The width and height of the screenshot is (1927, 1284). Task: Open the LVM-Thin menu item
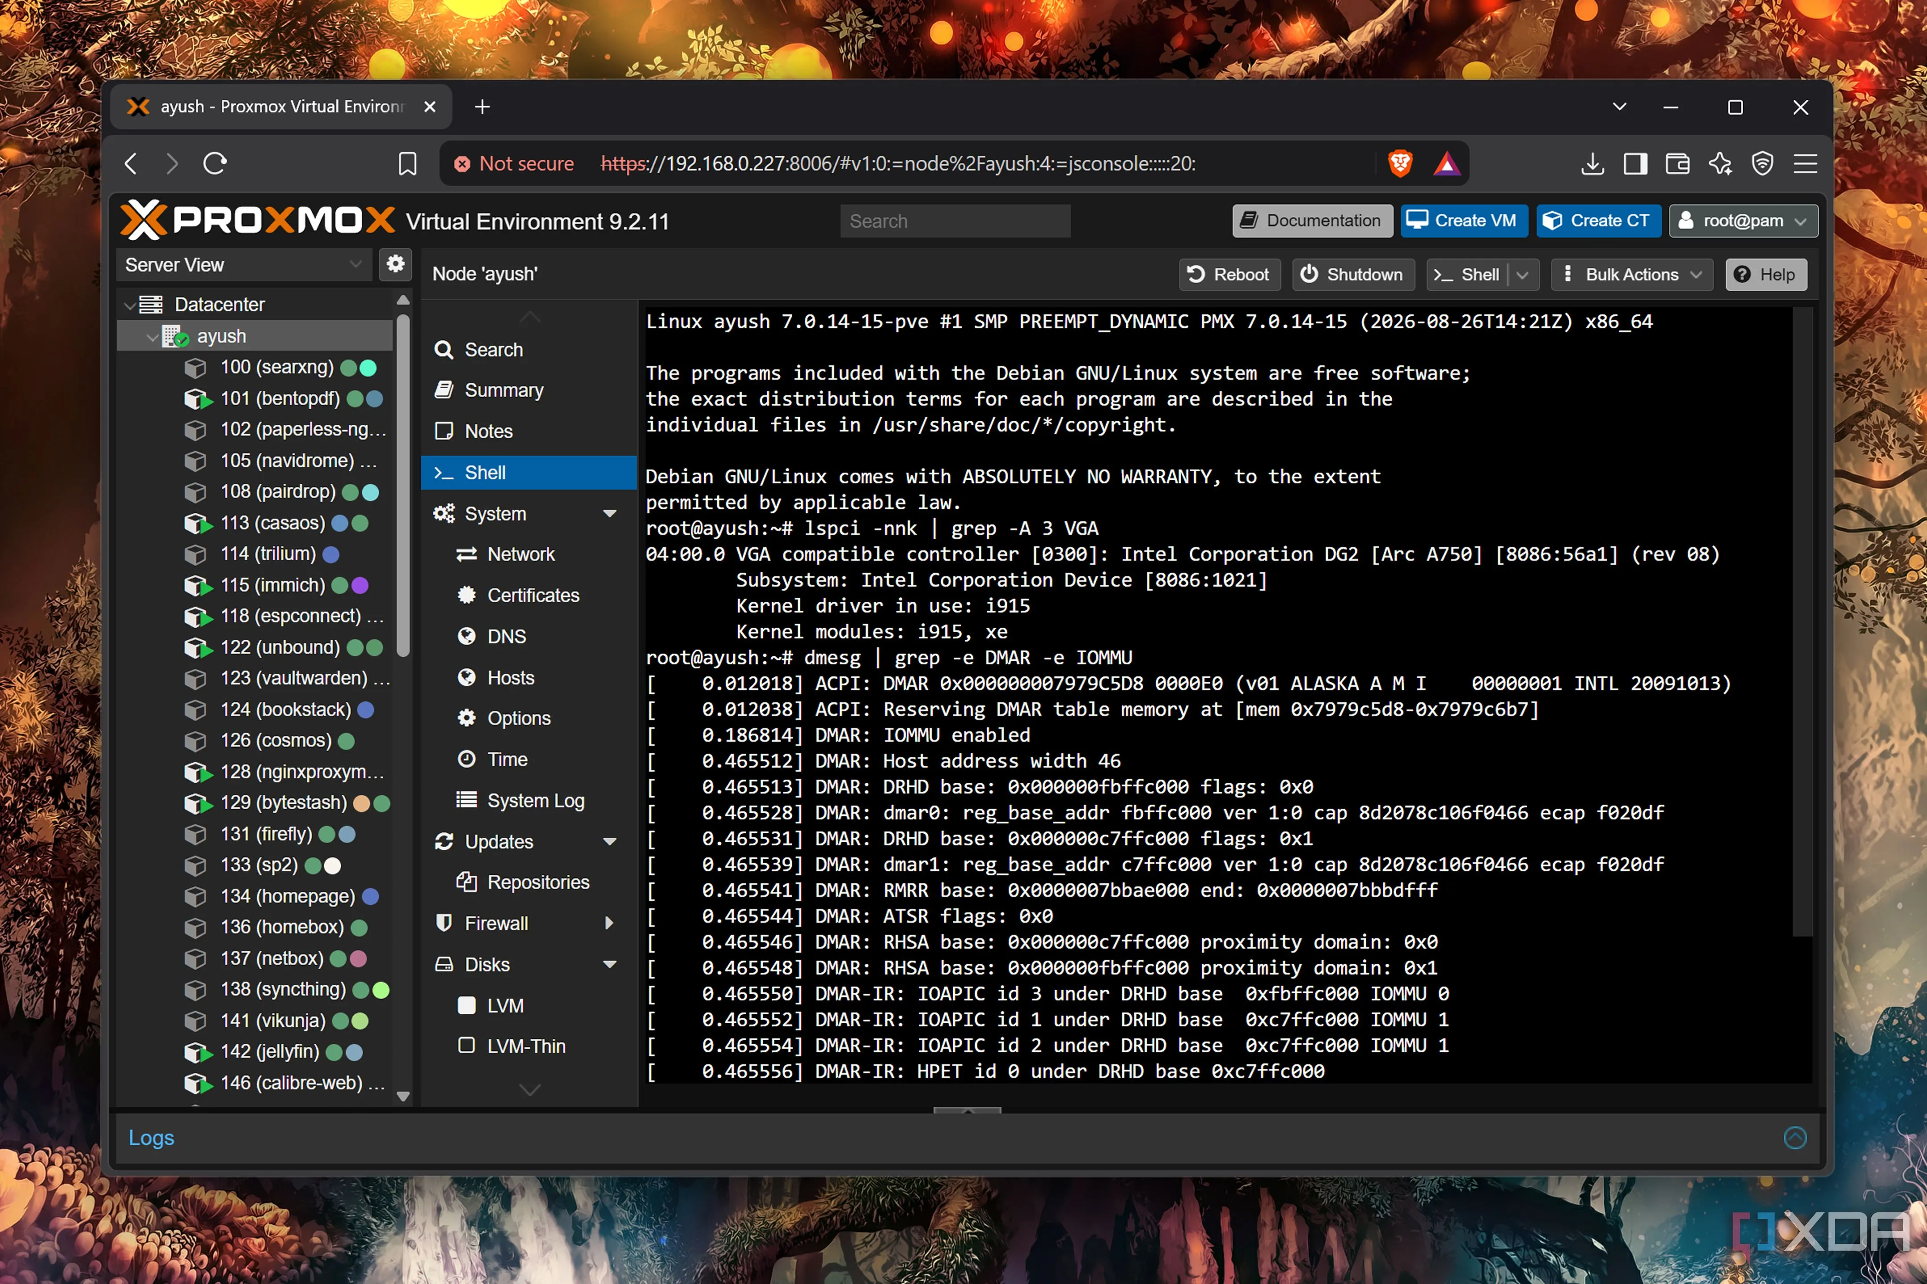(529, 1046)
